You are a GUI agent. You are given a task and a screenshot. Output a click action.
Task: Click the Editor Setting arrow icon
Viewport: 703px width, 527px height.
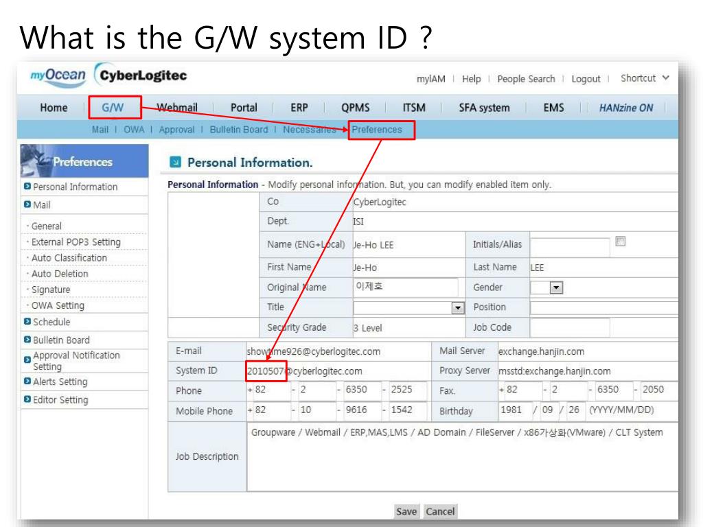[27, 399]
